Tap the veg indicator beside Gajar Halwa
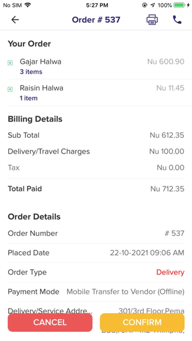Screen dimensions: 192x341 tap(10, 63)
